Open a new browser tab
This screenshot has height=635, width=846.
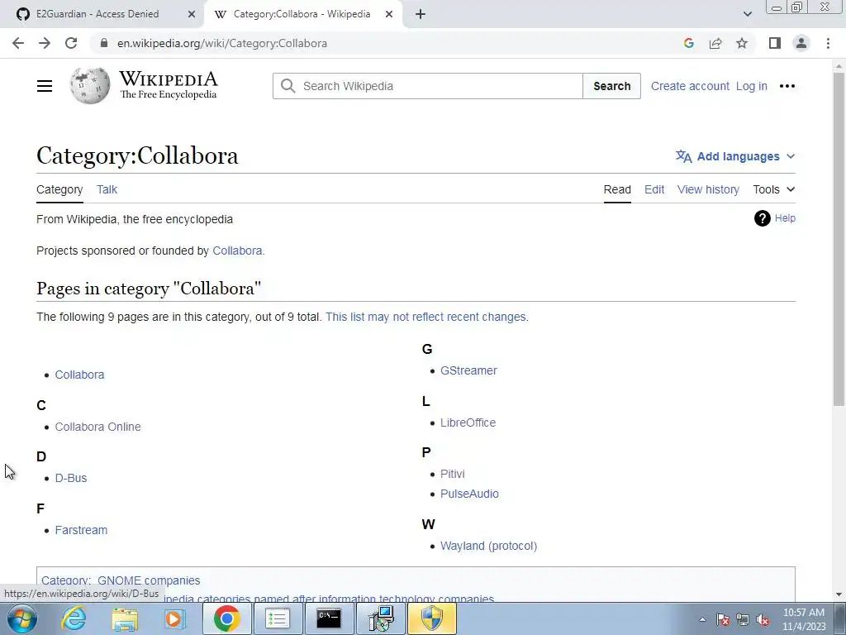click(421, 14)
